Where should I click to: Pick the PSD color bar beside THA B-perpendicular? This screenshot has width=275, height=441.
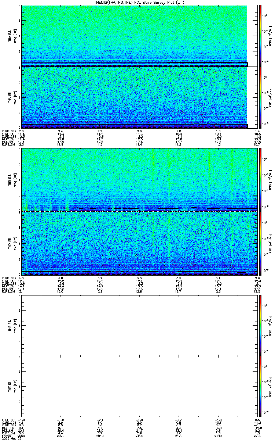[x=260, y=36]
